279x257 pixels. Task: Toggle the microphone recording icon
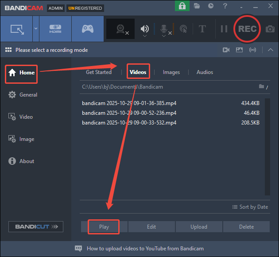click(164, 29)
